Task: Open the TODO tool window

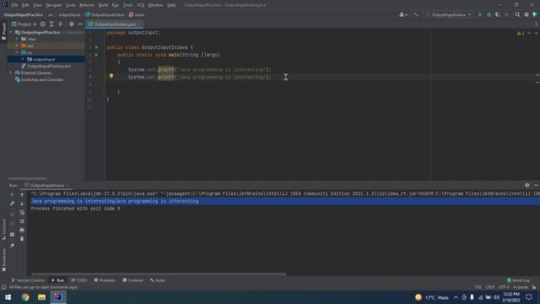Action: click(x=78, y=280)
